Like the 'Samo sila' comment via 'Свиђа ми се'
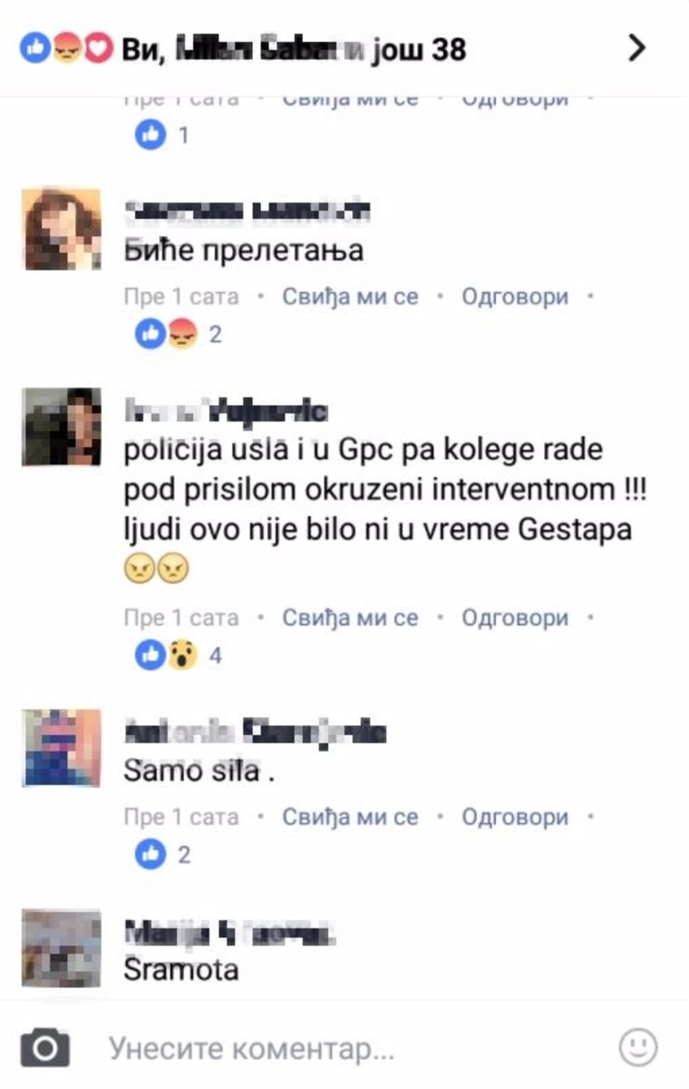This screenshot has width=689, height=1089. click(x=350, y=817)
